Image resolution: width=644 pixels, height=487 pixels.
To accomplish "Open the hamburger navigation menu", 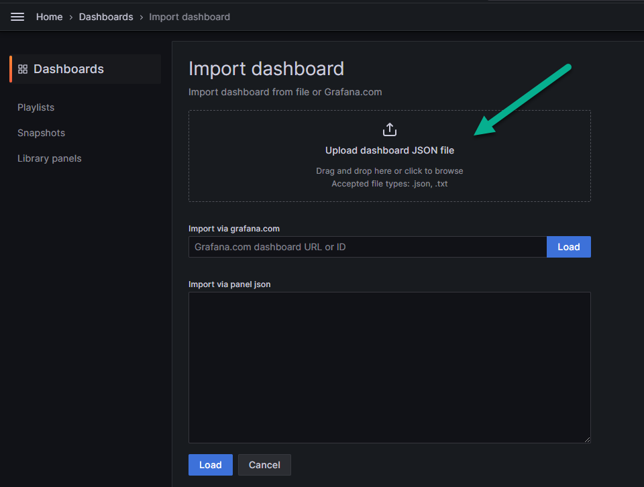I will click(x=17, y=17).
